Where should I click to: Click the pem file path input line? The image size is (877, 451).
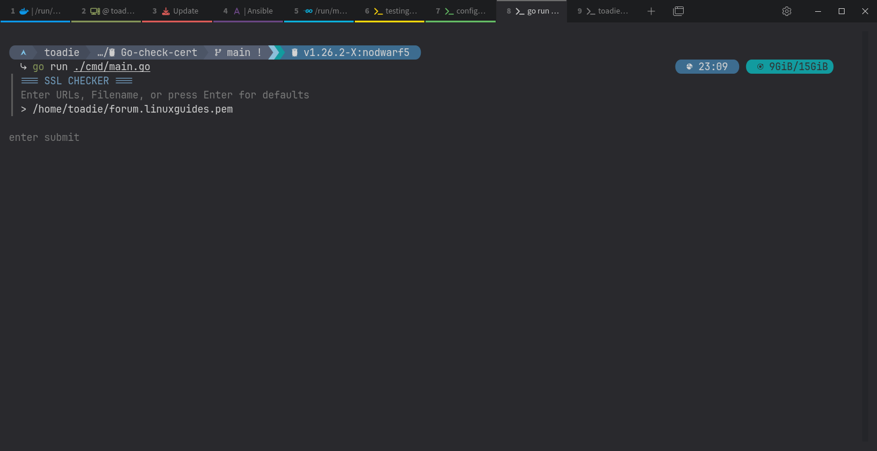[127, 109]
